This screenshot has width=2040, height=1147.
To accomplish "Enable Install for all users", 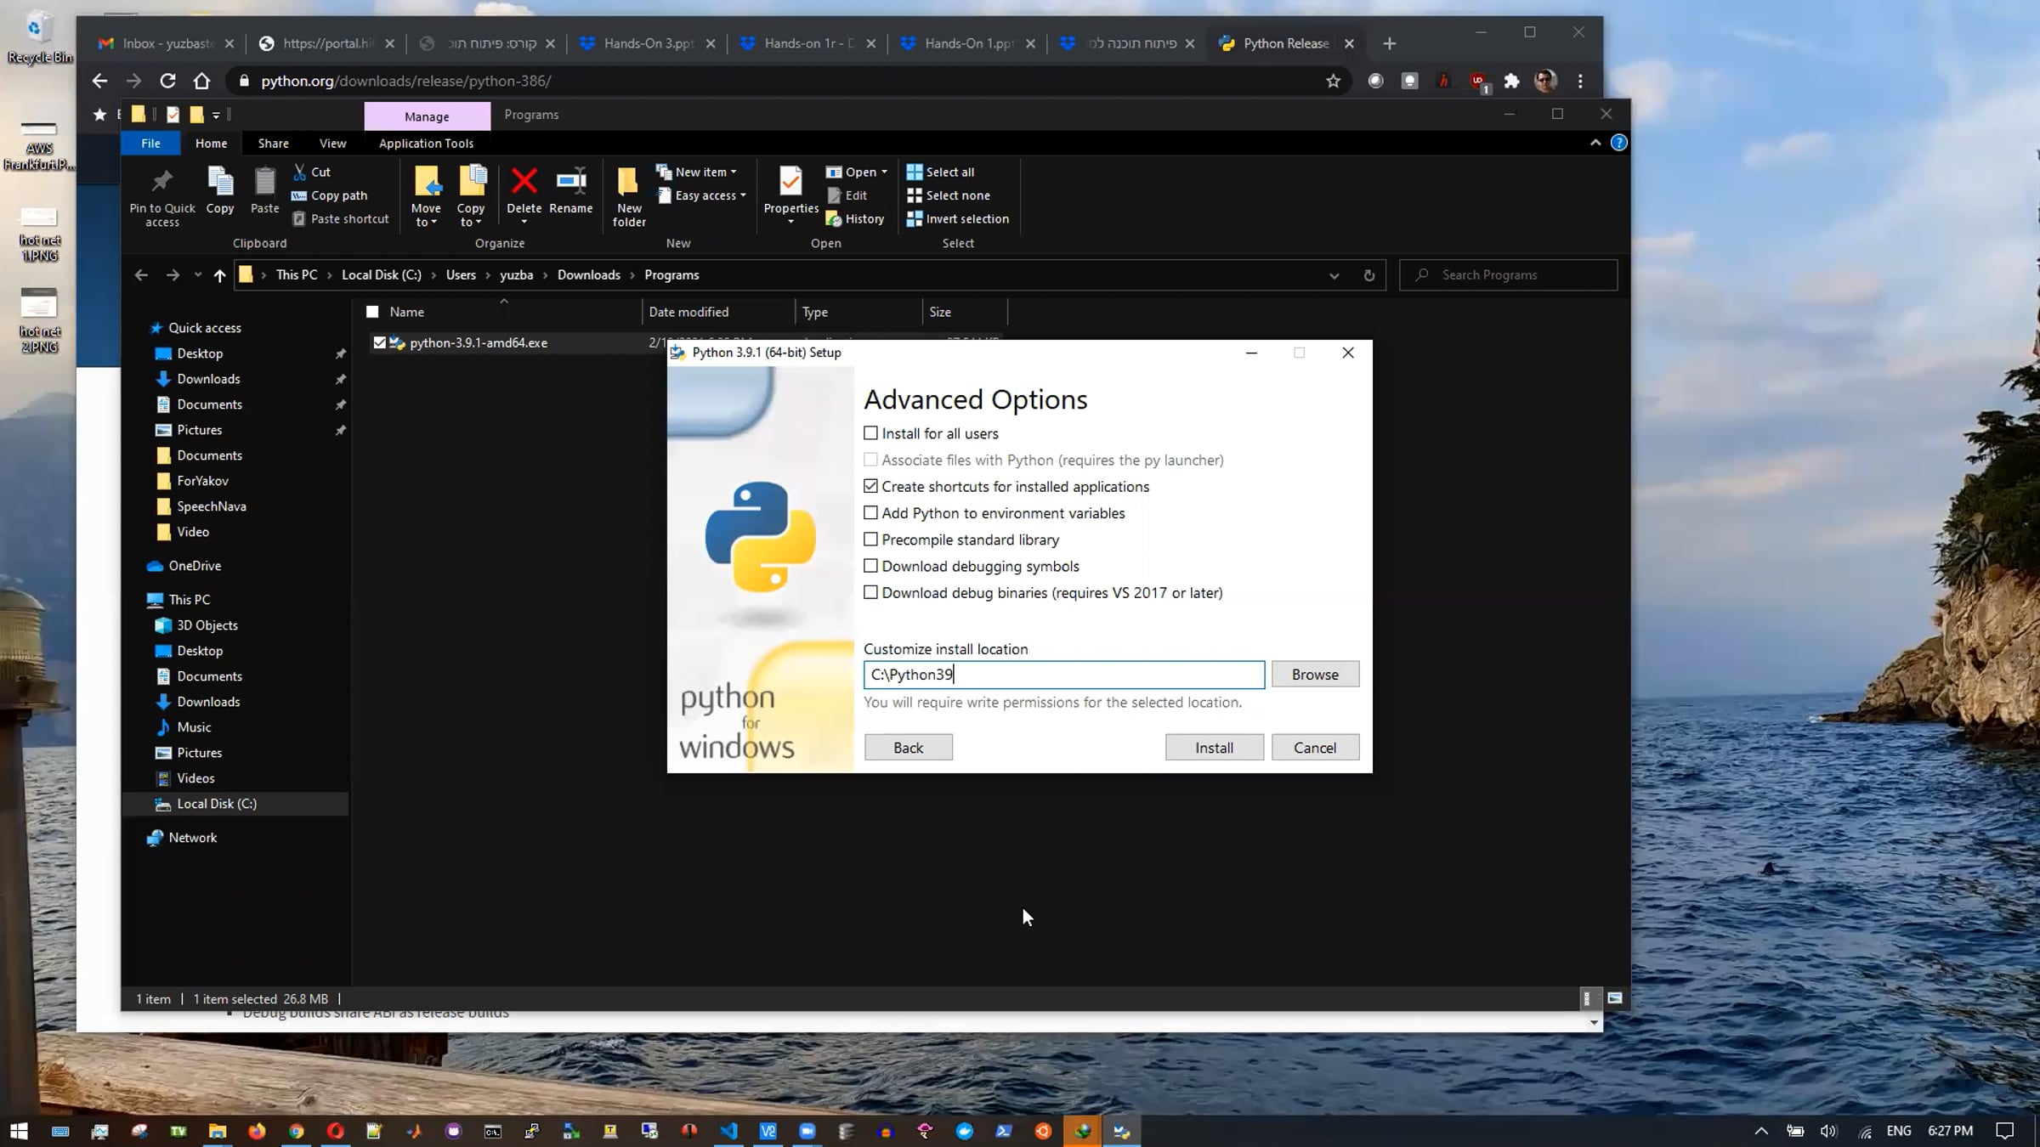I will tap(870, 433).
